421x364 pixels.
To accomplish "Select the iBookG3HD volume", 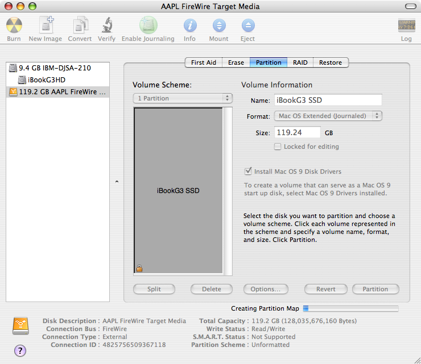I will coord(57,80).
